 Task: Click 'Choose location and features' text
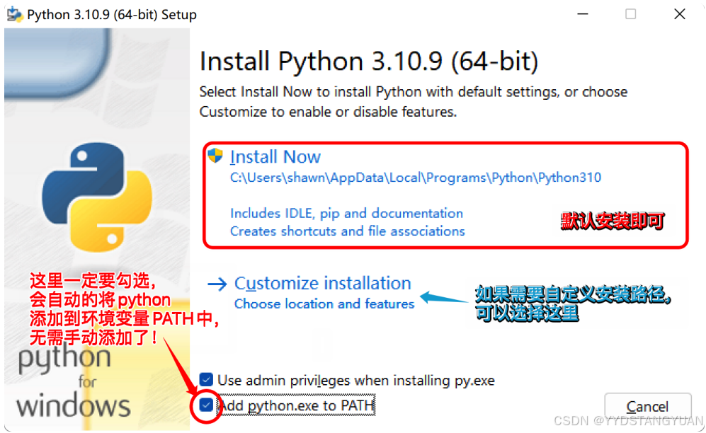point(324,304)
